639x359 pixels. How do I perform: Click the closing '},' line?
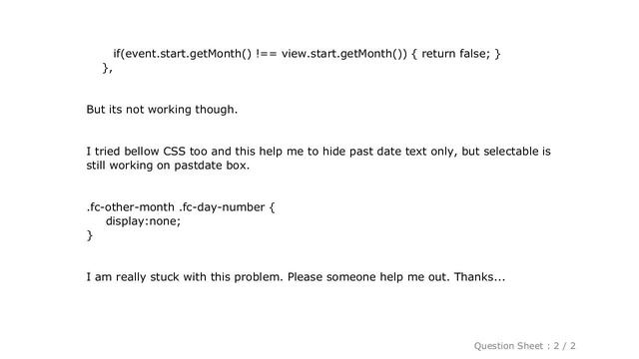pos(108,68)
